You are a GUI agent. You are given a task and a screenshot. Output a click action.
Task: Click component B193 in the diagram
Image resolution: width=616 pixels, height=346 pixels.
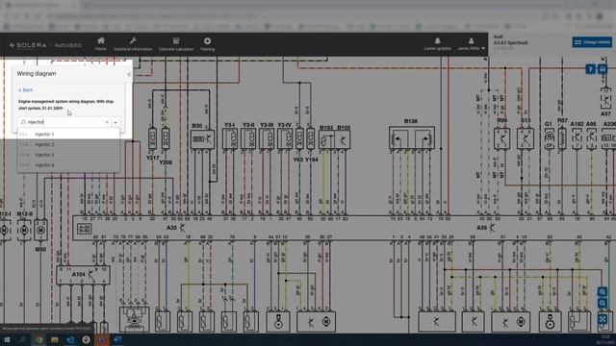pos(326,140)
